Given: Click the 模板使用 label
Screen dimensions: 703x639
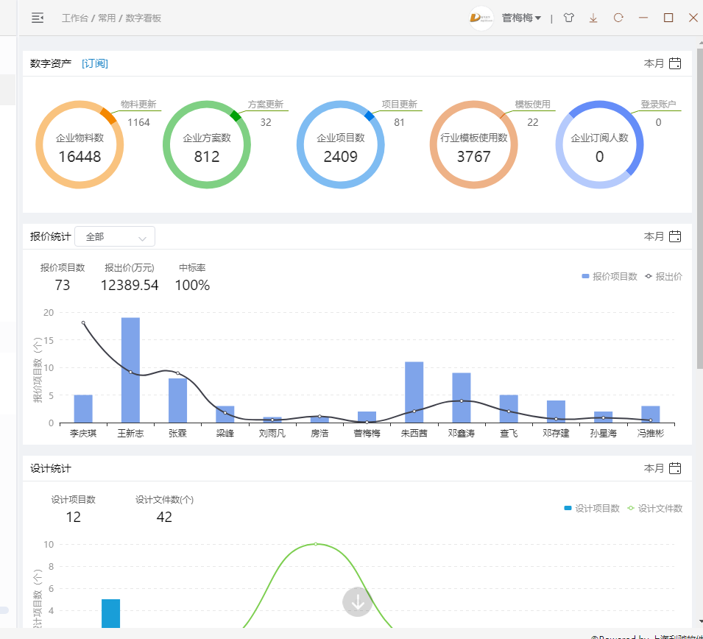Looking at the screenshot, I should [x=533, y=105].
